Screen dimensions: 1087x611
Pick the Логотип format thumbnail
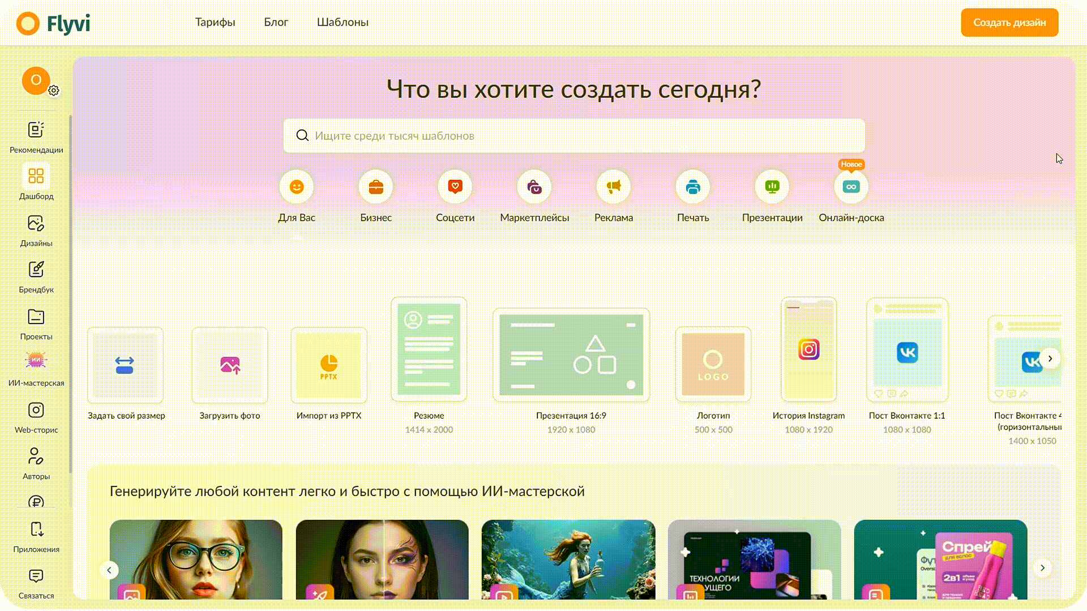713,364
